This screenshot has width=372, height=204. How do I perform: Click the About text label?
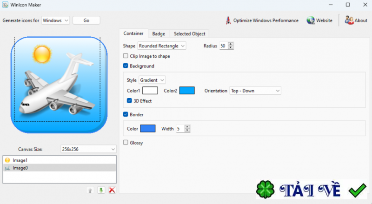coord(361,20)
